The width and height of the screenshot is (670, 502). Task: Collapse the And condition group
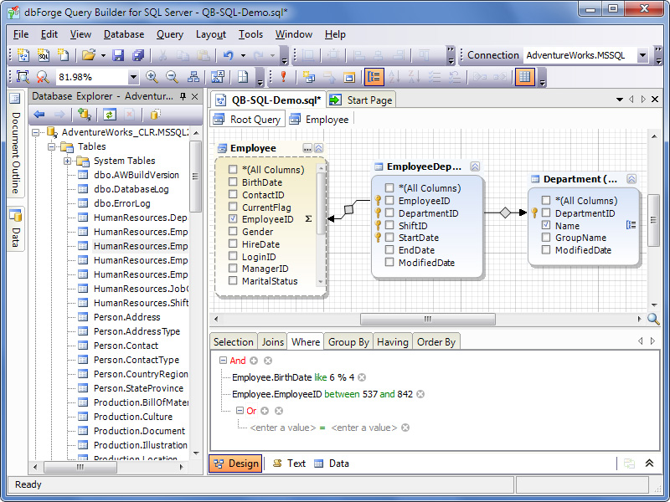coord(223,361)
